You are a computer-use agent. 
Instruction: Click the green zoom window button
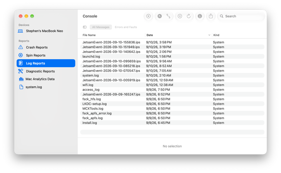32,16
